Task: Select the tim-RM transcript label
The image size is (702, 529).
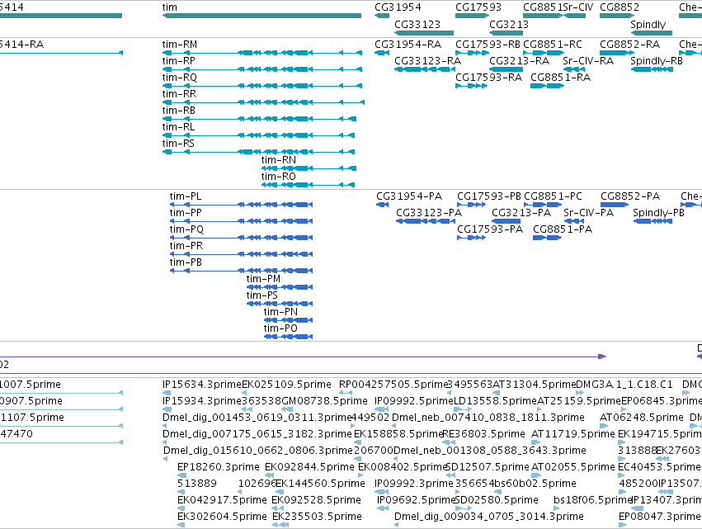Action: click(x=180, y=45)
